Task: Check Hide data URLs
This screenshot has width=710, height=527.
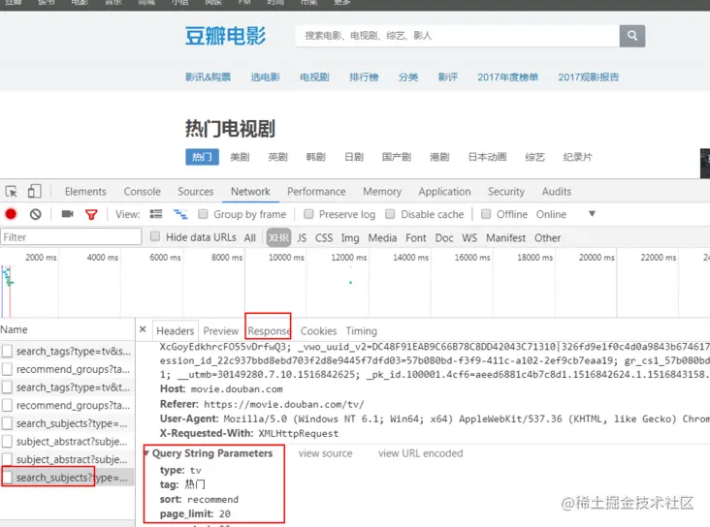Action: click(155, 236)
